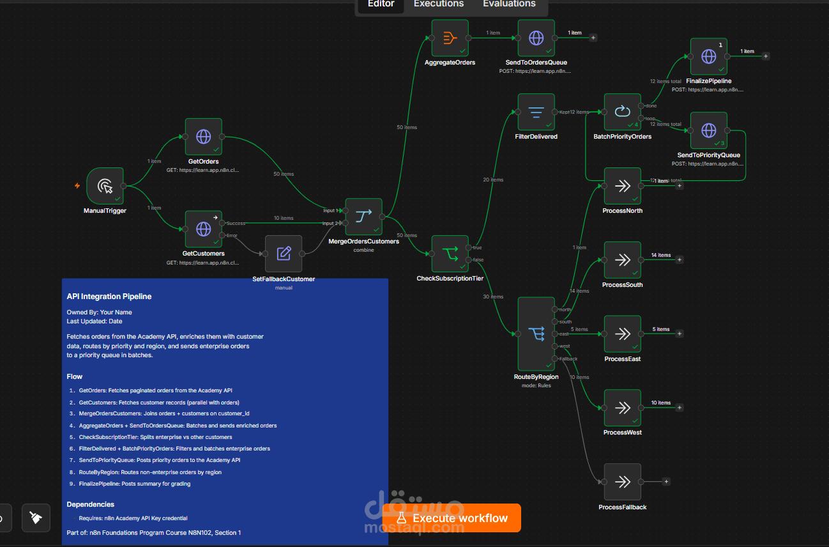Click the Flow heading in sticky note

[x=75, y=376]
